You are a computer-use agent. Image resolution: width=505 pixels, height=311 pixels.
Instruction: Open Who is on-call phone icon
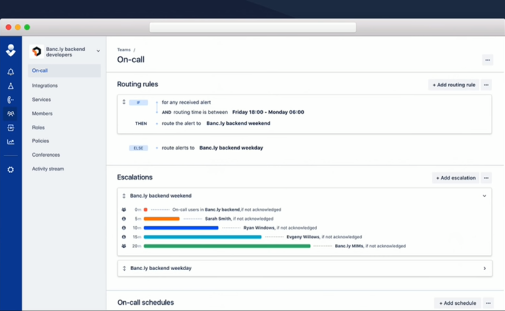[x=10, y=100]
